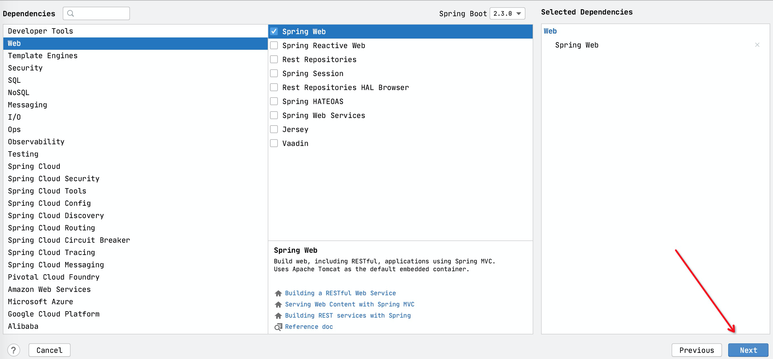773x359 pixels.
Task: Select the Spring Cloud category
Action: coord(135,166)
